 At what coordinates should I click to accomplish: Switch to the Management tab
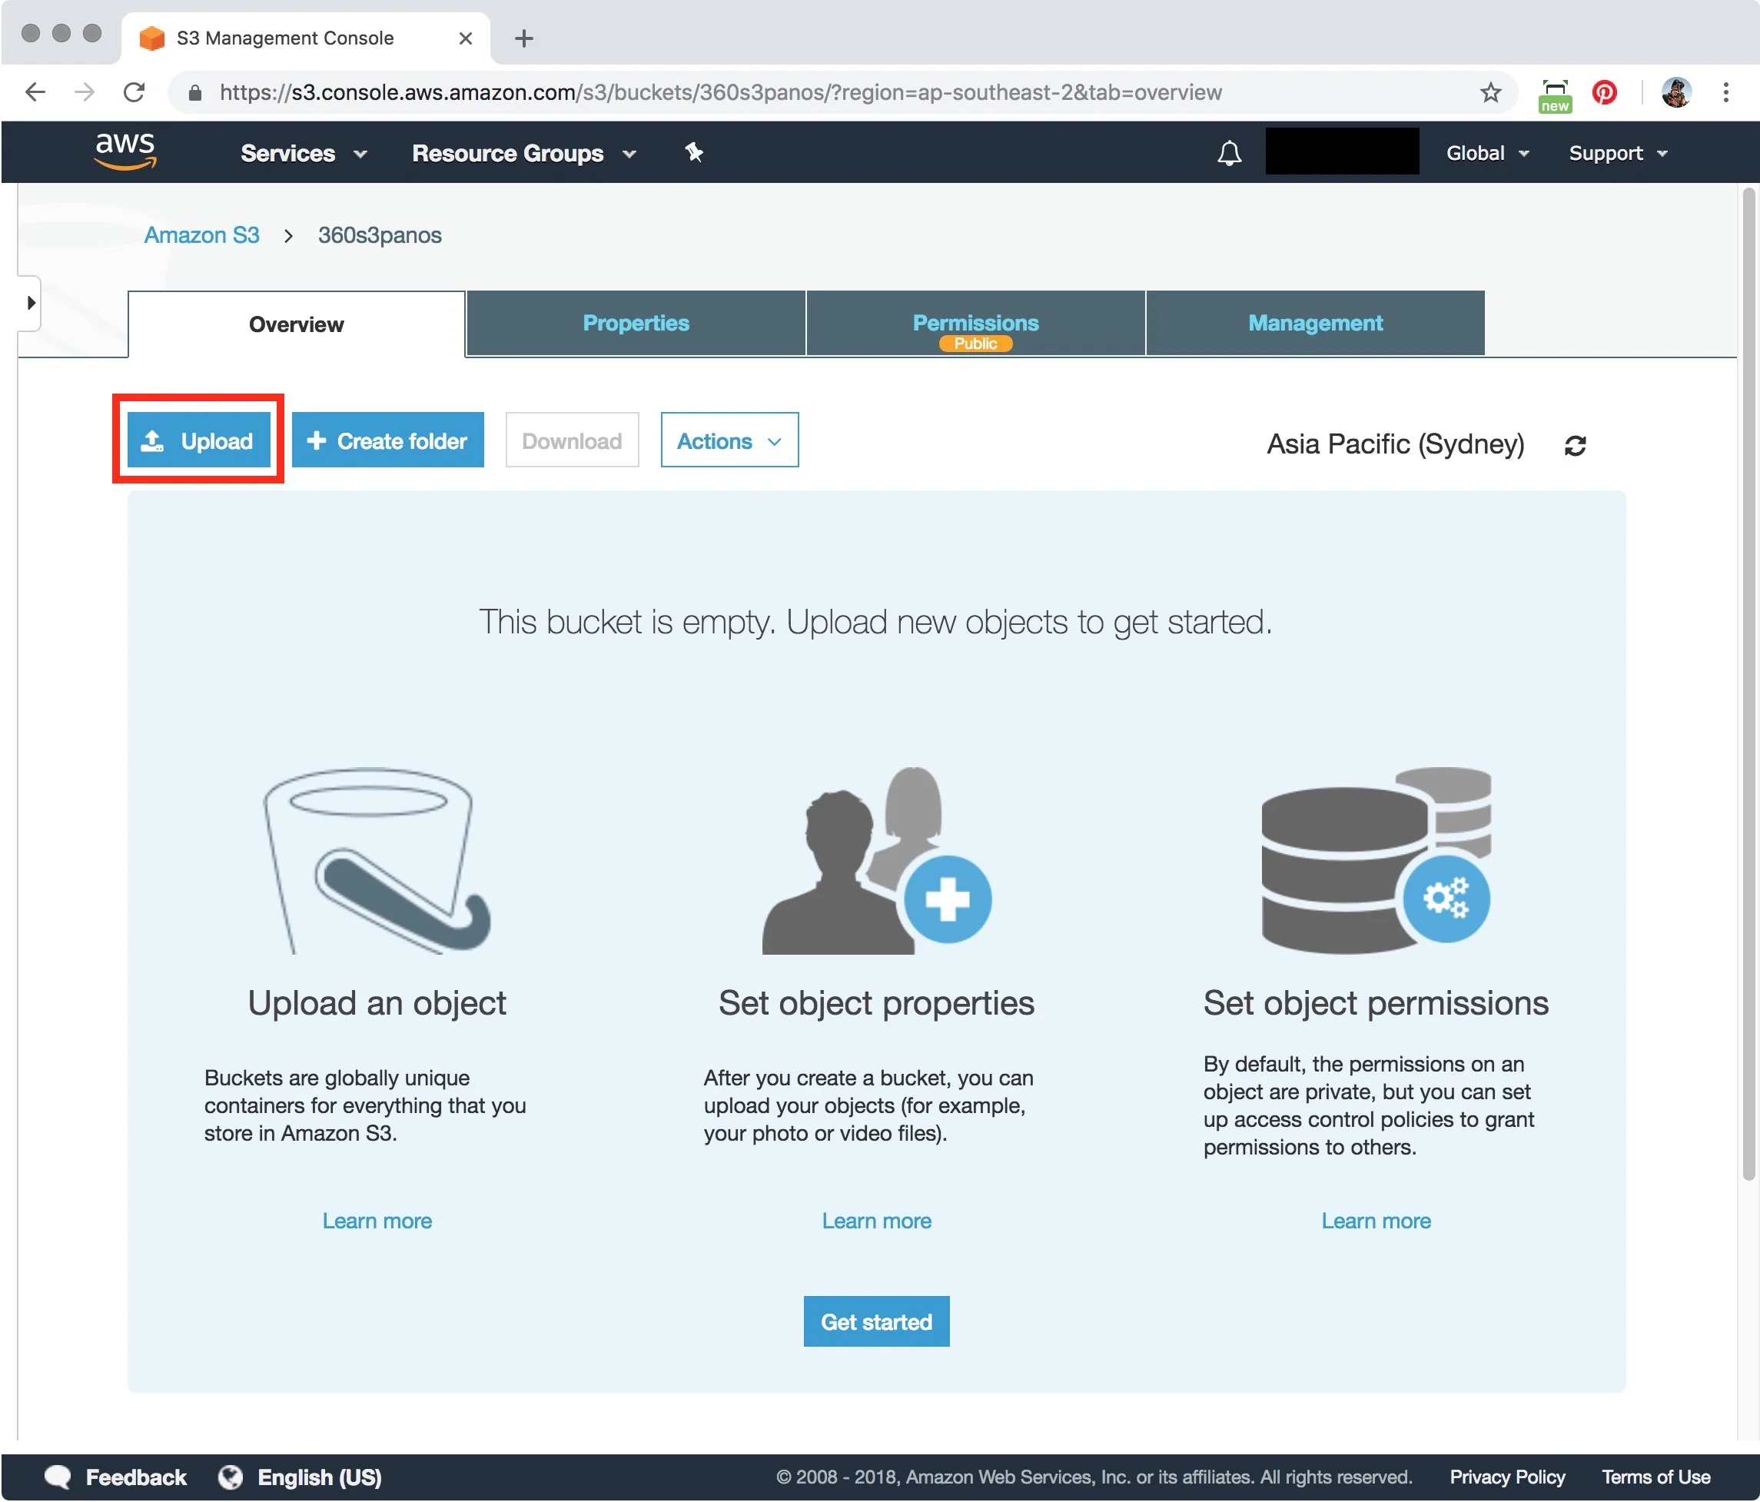(1315, 323)
